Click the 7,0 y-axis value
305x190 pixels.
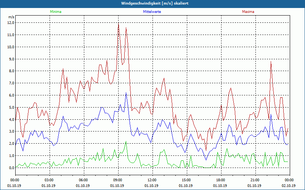pos(12,83)
